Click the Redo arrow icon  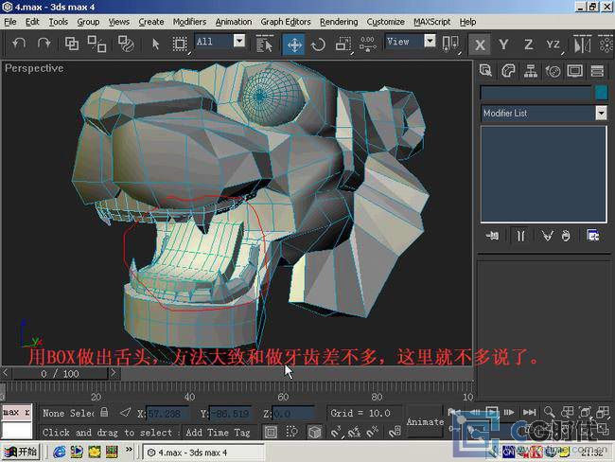click(44, 44)
